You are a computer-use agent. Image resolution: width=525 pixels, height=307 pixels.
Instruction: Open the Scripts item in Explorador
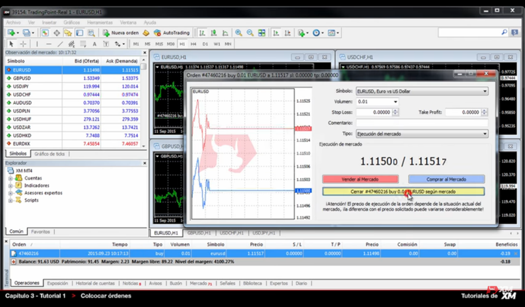pos(31,200)
